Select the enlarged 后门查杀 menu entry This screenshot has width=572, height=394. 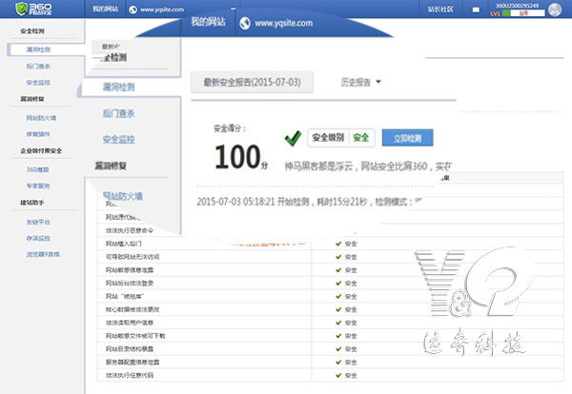[118, 113]
